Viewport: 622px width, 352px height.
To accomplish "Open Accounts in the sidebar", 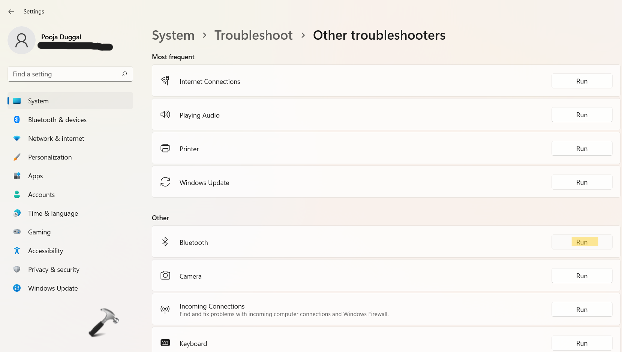I will 41,195.
